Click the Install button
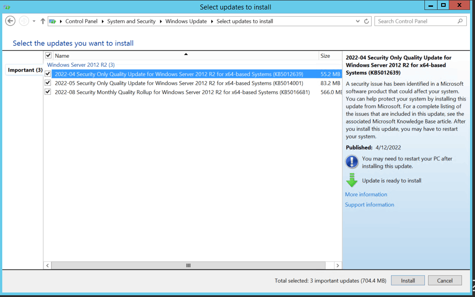 408,281
